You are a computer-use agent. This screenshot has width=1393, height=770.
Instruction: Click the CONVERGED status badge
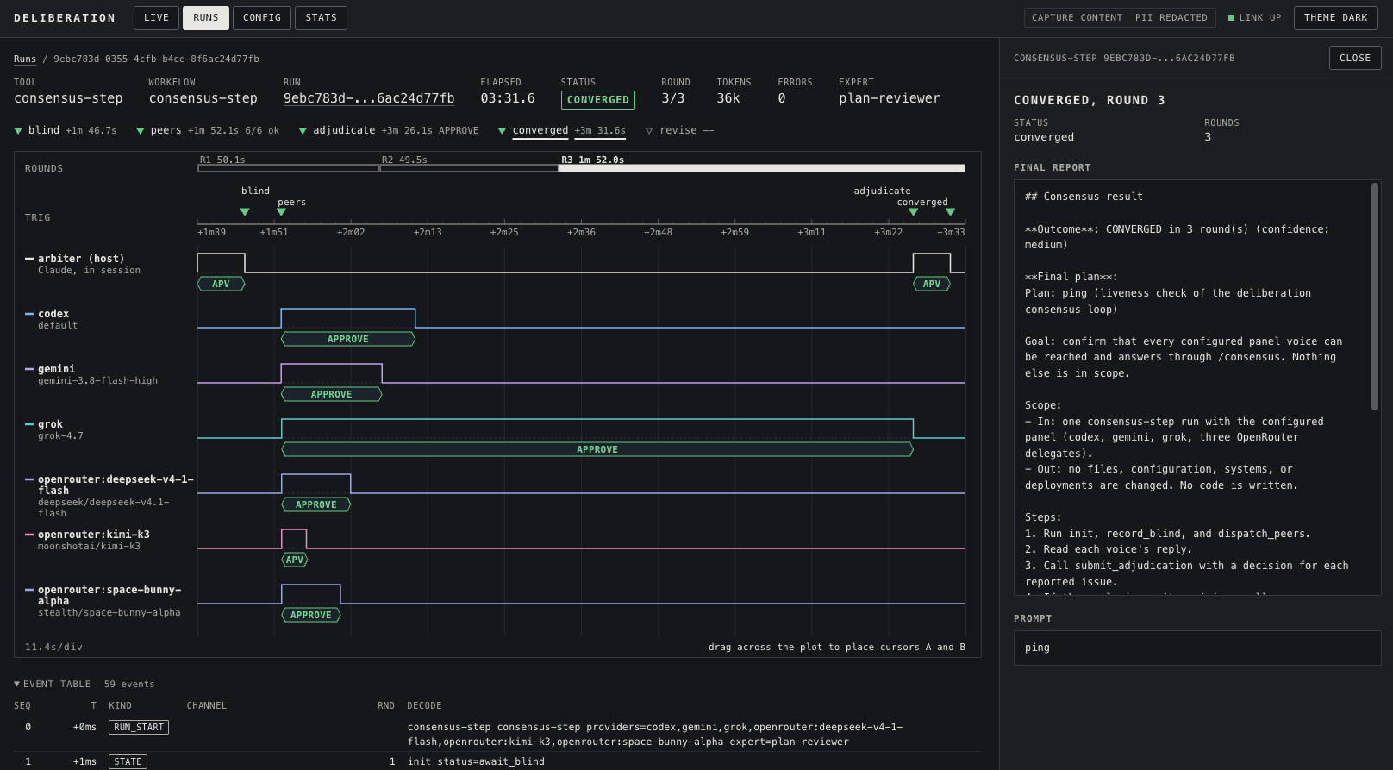pyautogui.click(x=598, y=100)
